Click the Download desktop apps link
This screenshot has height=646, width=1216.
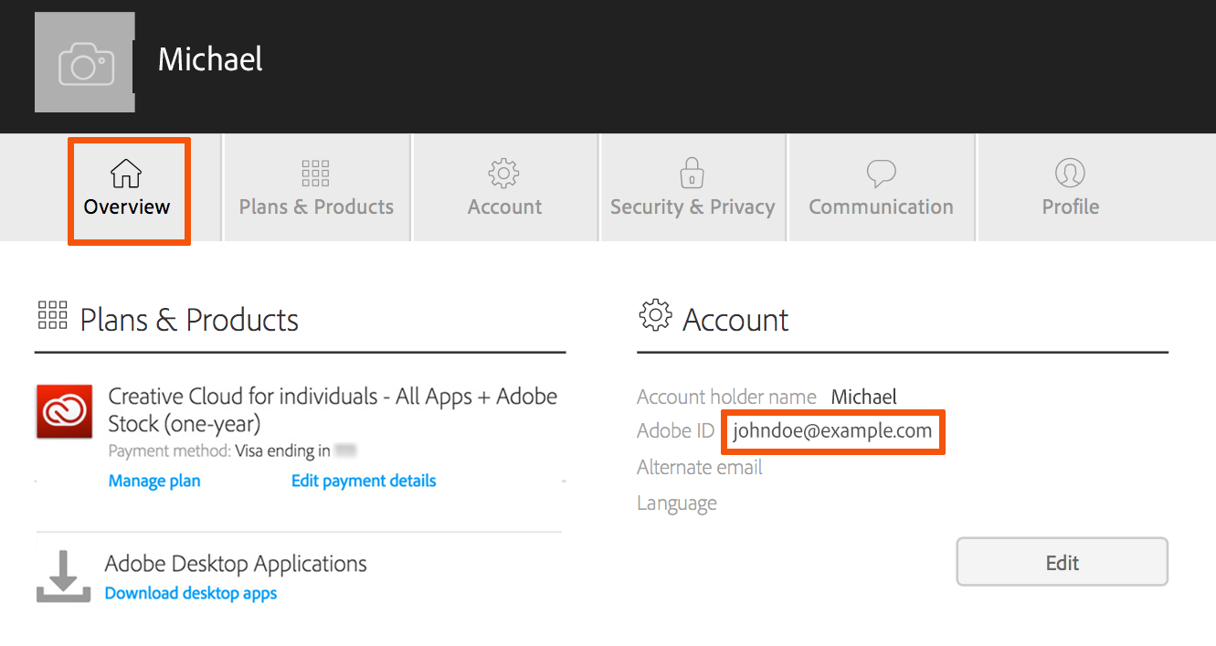tap(190, 593)
